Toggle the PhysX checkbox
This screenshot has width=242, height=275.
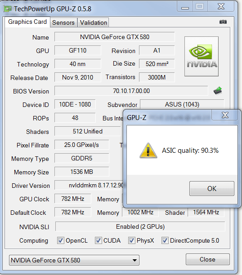click(132, 240)
